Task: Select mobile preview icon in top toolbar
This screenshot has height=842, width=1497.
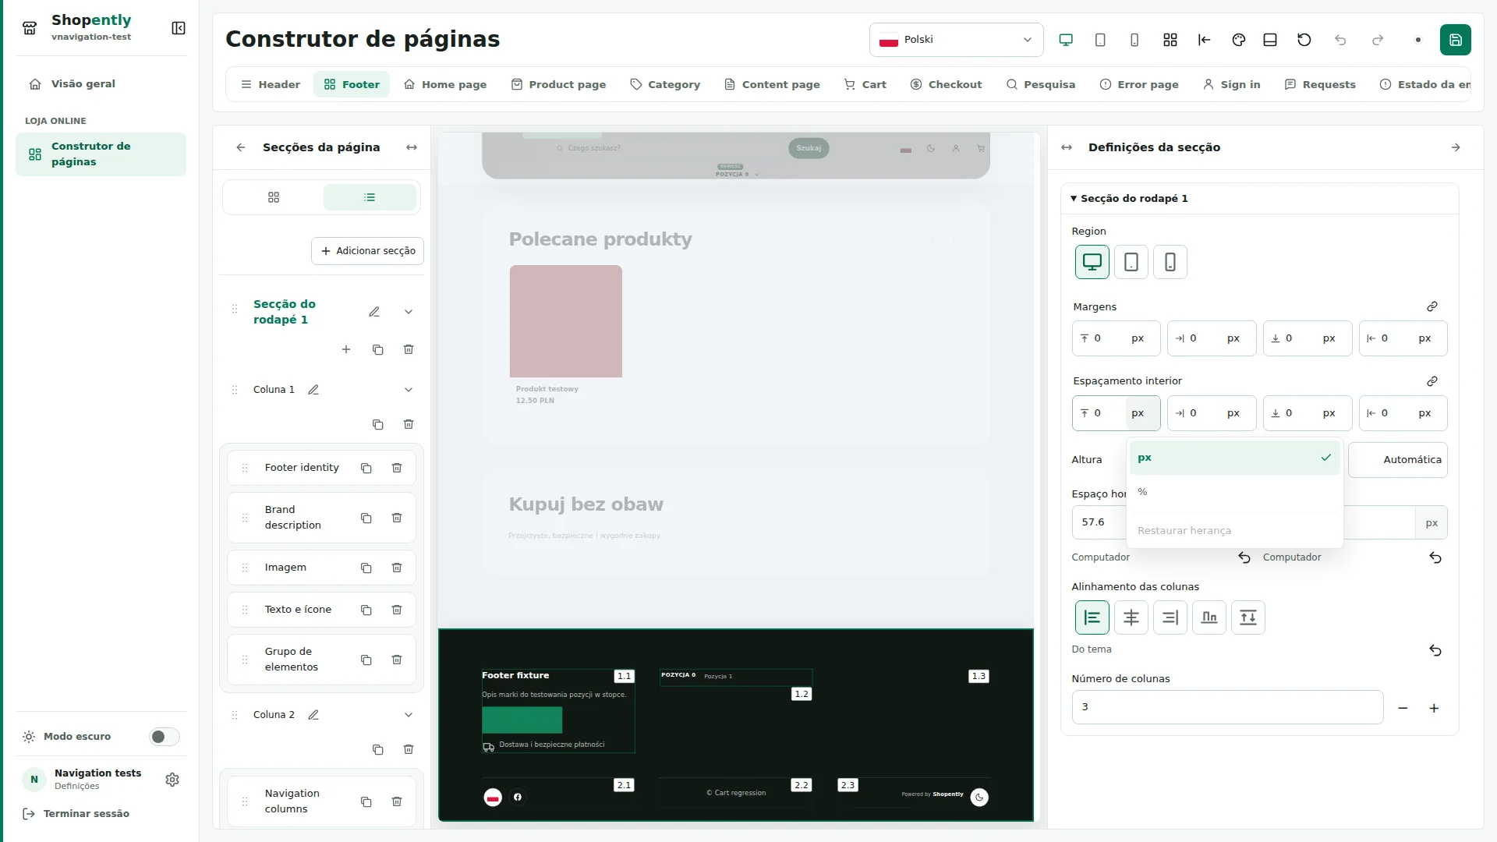Action: coord(1134,40)
